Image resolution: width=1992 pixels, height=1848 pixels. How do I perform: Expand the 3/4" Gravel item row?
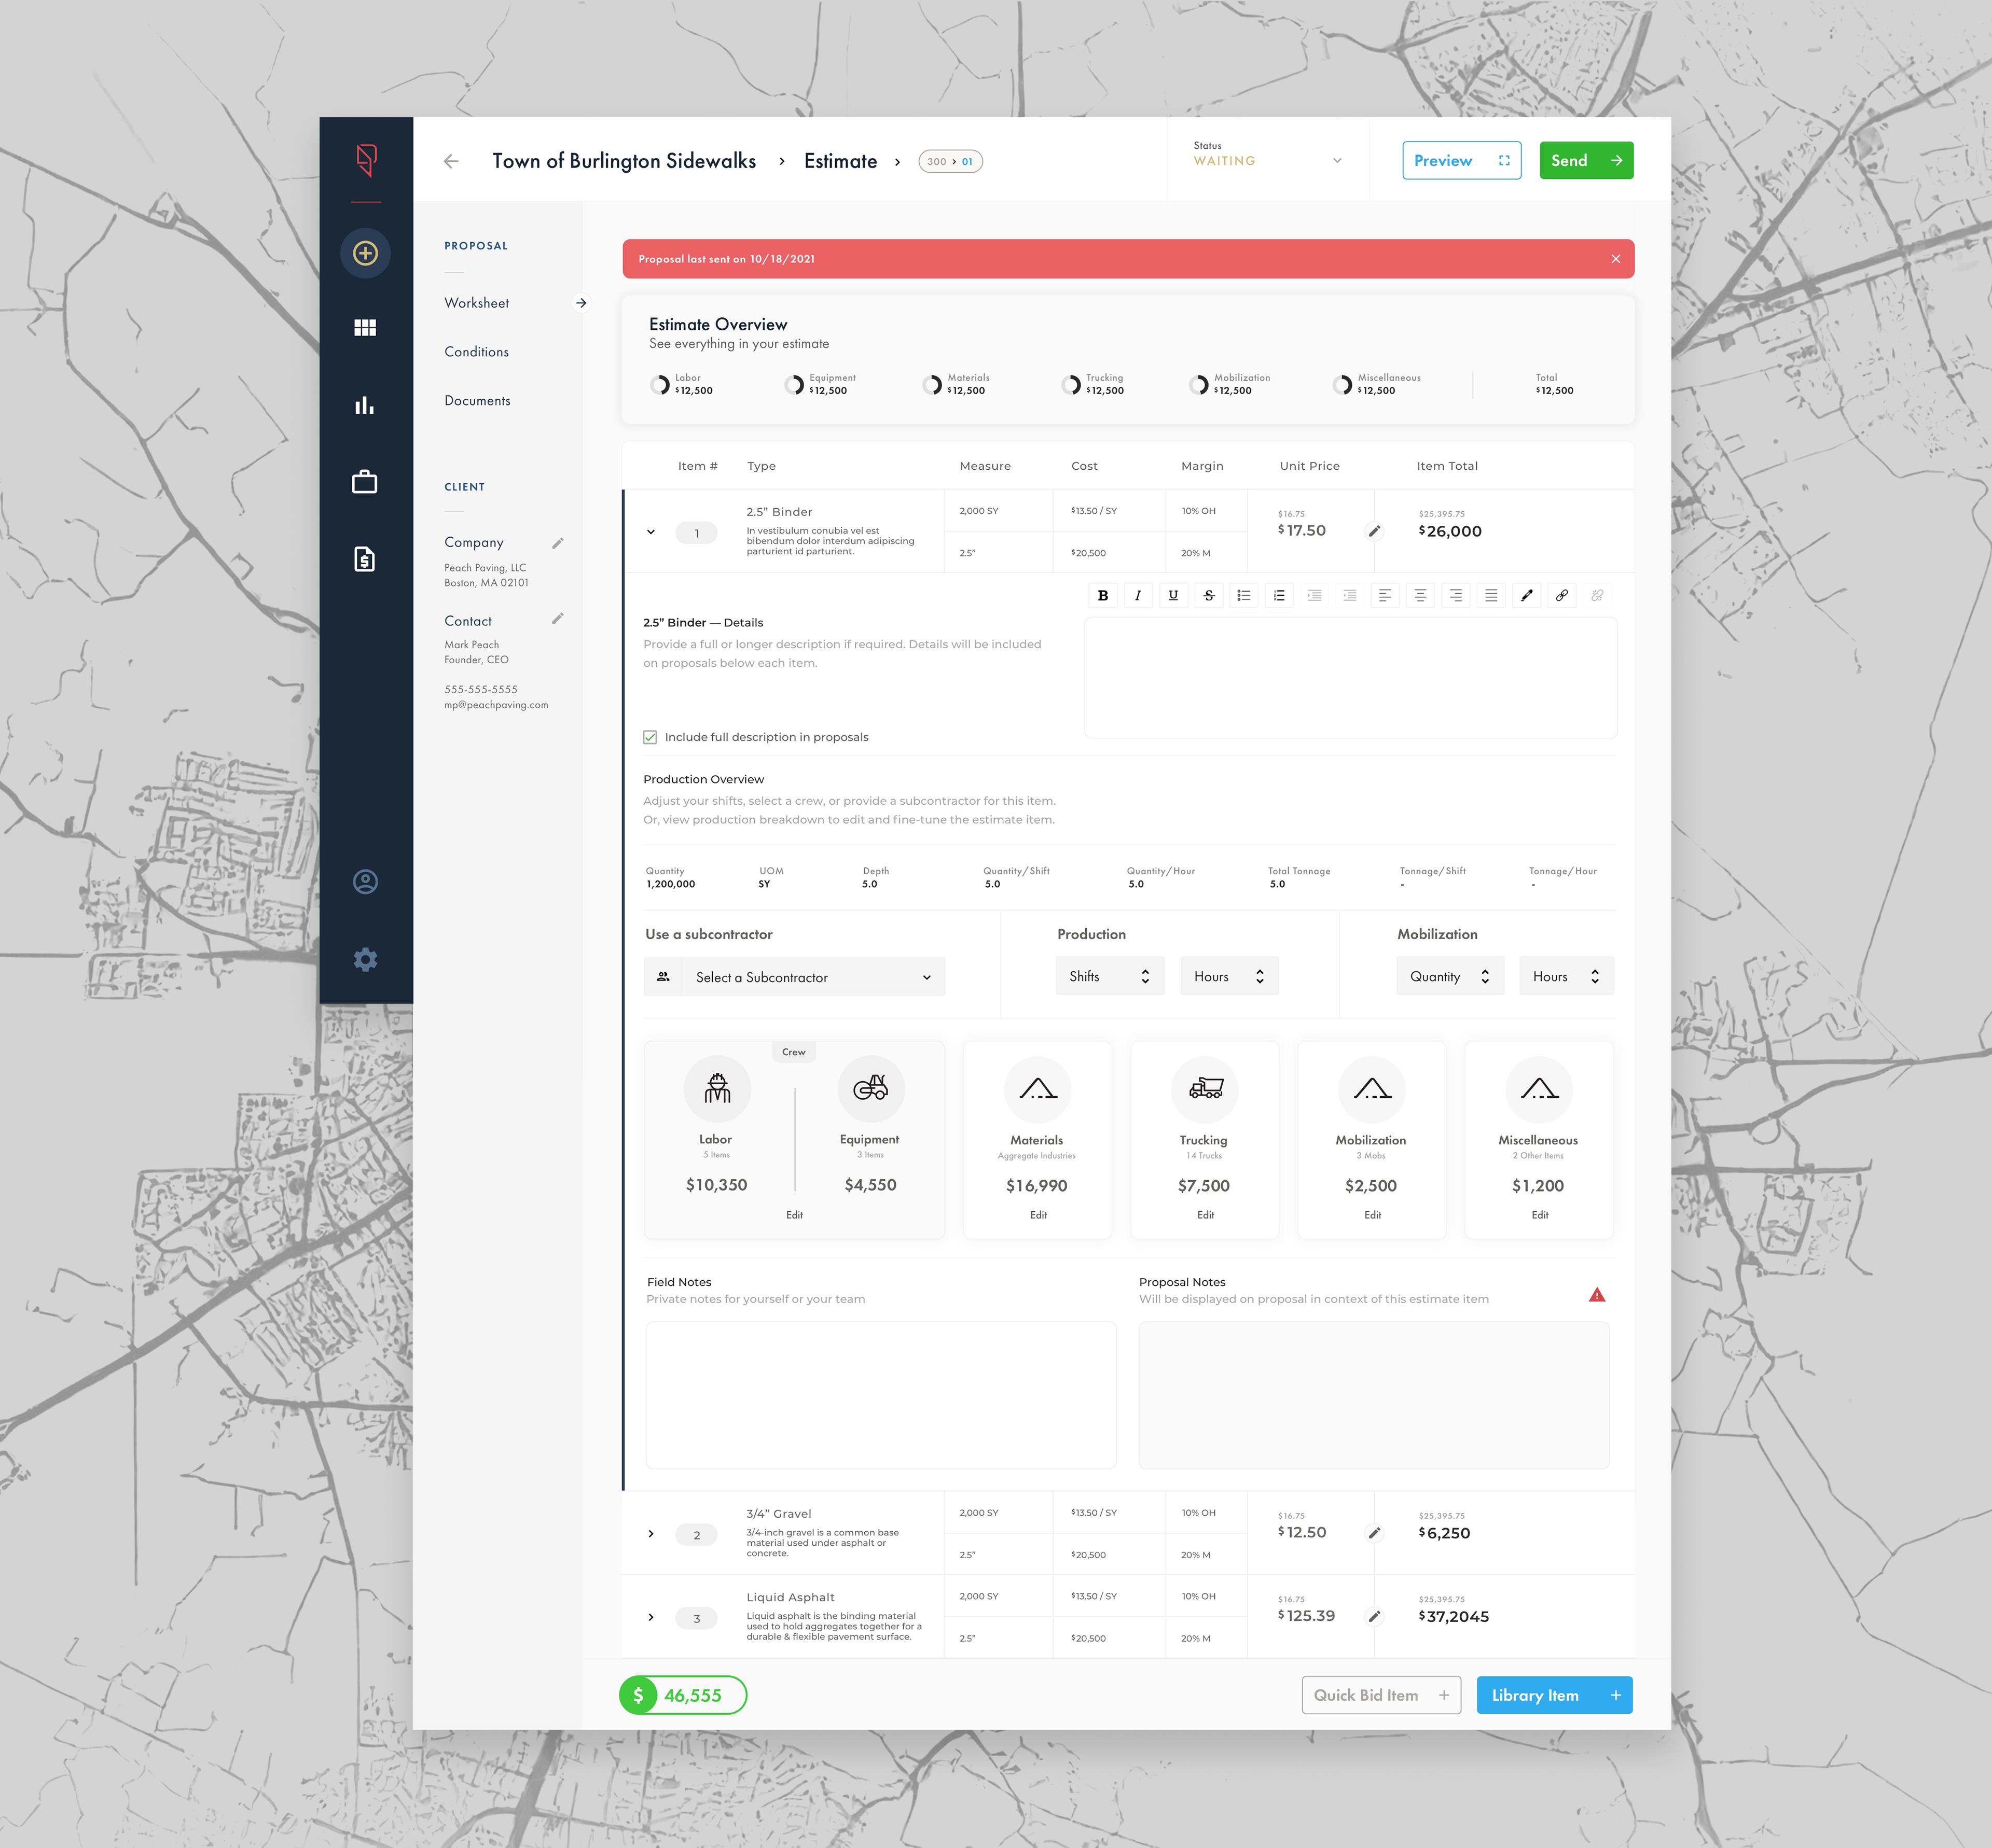[652, 1534]
